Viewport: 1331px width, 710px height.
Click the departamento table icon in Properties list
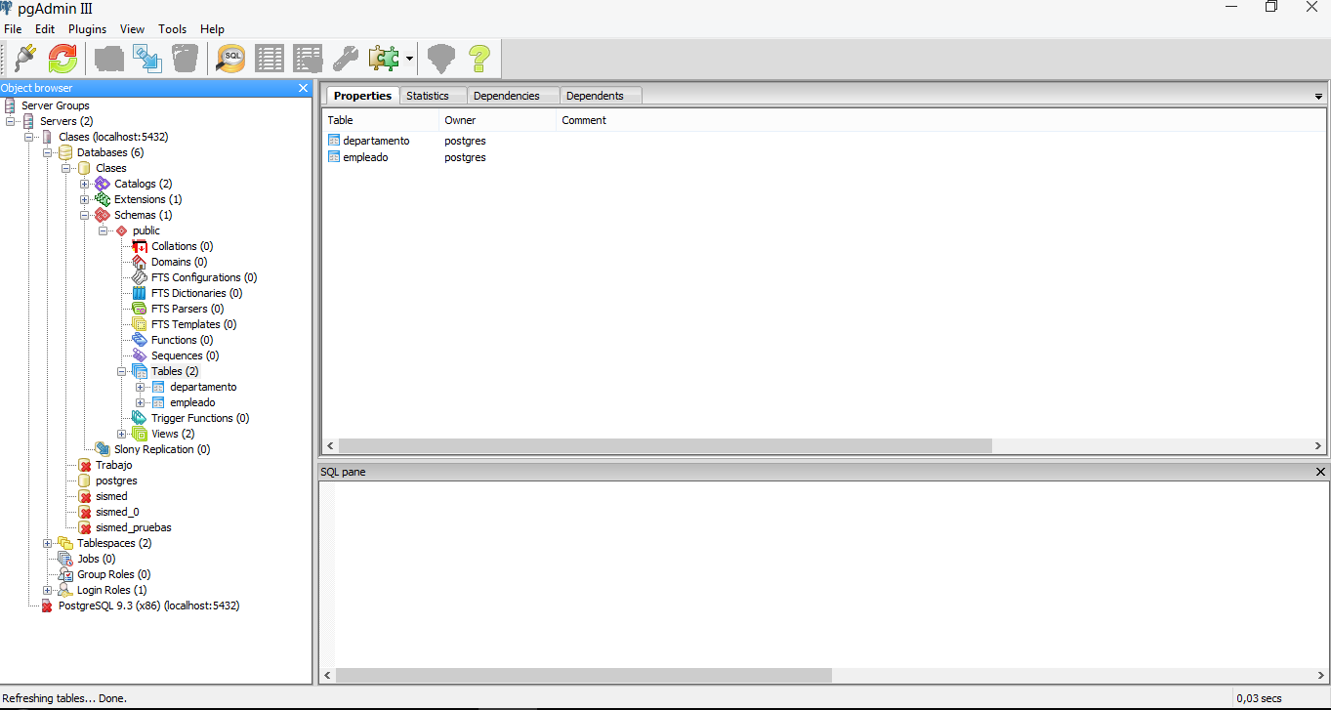(x=334, y=141)
